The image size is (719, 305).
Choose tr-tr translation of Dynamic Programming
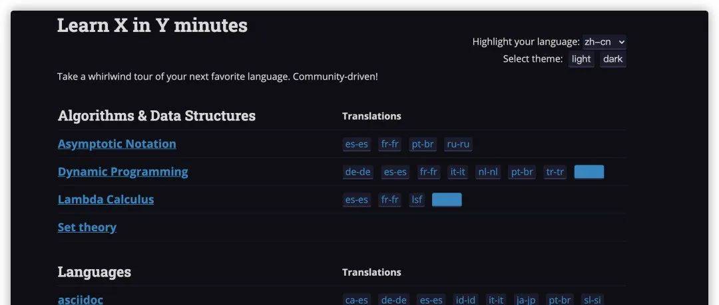tap(555, 172)
